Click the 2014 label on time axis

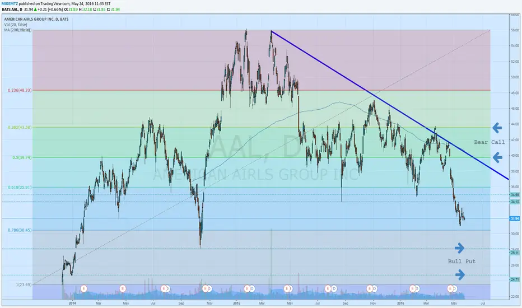pyautogui.click(x=72, y=304)
